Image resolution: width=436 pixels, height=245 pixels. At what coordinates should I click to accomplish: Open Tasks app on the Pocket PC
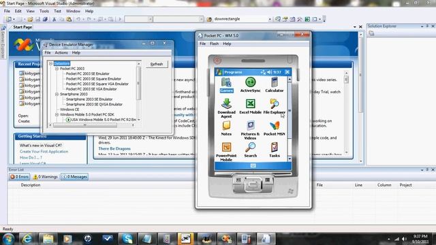274,150
